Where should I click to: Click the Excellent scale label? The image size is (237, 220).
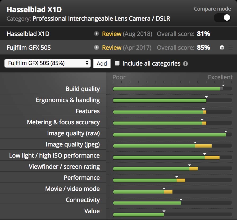[220, 77]
